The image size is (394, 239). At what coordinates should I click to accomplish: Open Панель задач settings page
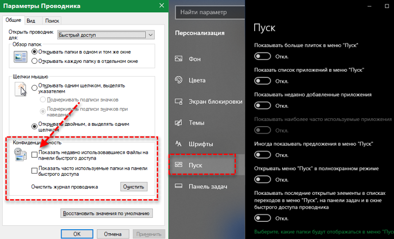point(206,186)
